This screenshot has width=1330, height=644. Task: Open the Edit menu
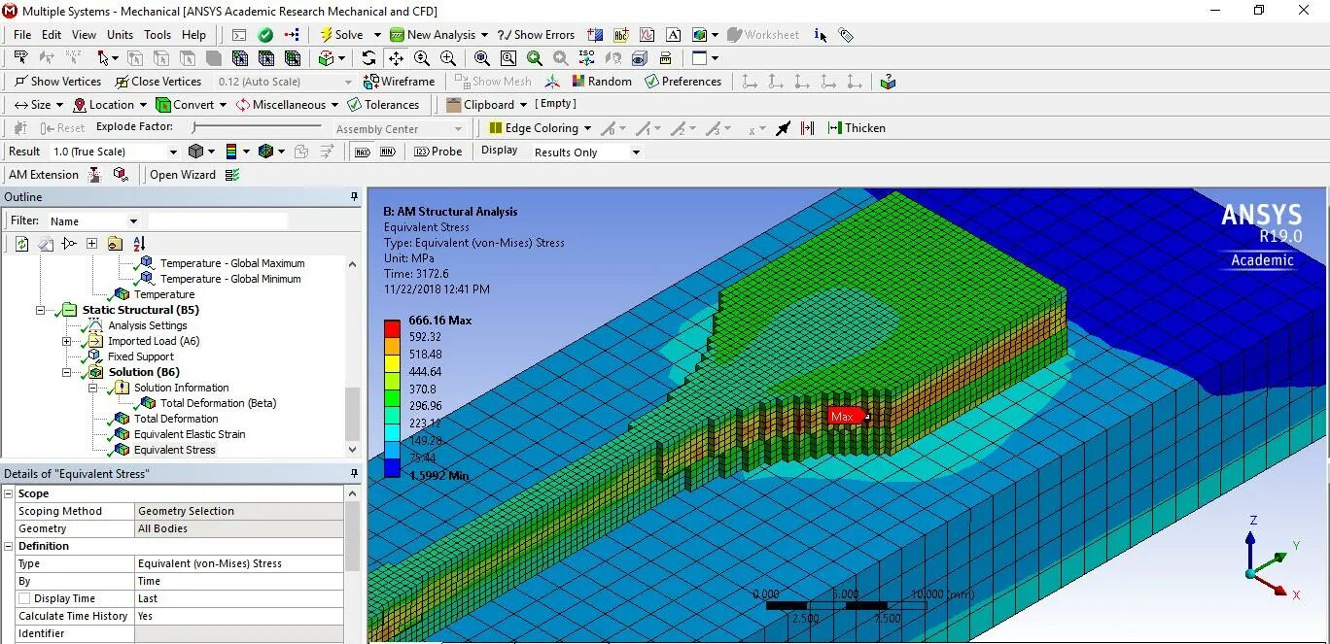click(x=52, y=35)
